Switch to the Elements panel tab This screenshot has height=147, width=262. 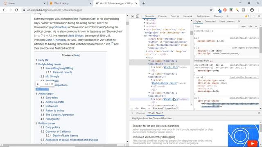tap(149, 16)
